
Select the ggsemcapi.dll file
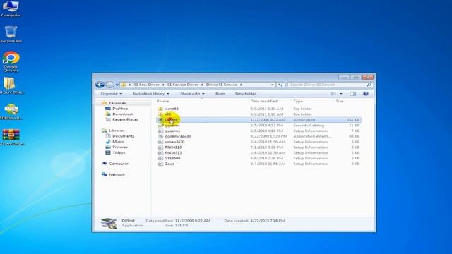point(178,136)
